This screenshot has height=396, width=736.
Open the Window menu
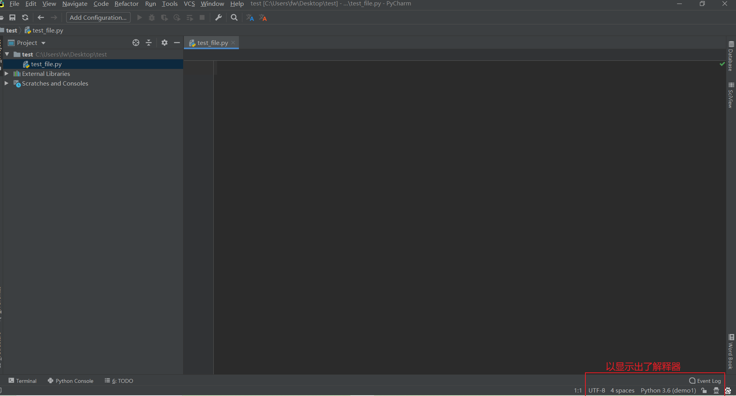tap(212, 4)
